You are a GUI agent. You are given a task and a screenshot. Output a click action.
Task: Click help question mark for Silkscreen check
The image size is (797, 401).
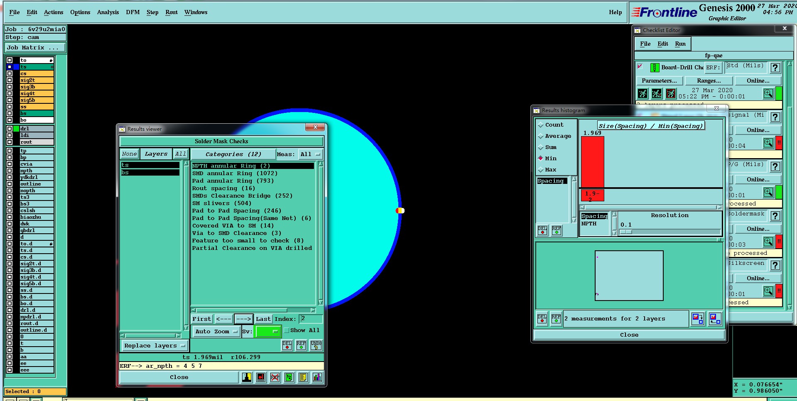pos(775,265)
